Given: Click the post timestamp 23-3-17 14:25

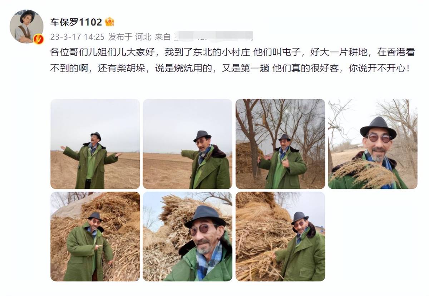Looking at the screenshot, I should [x=77, y=36].
